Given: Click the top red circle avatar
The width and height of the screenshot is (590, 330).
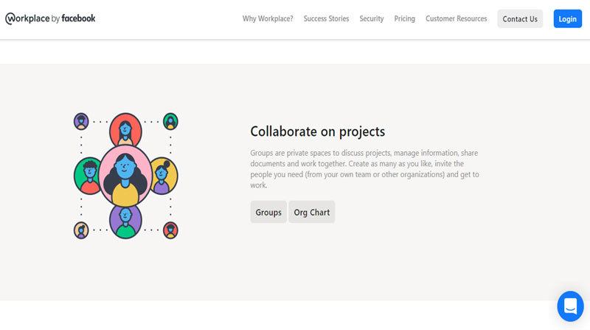Looking at the screenshot, I should [x=125, y=129].
